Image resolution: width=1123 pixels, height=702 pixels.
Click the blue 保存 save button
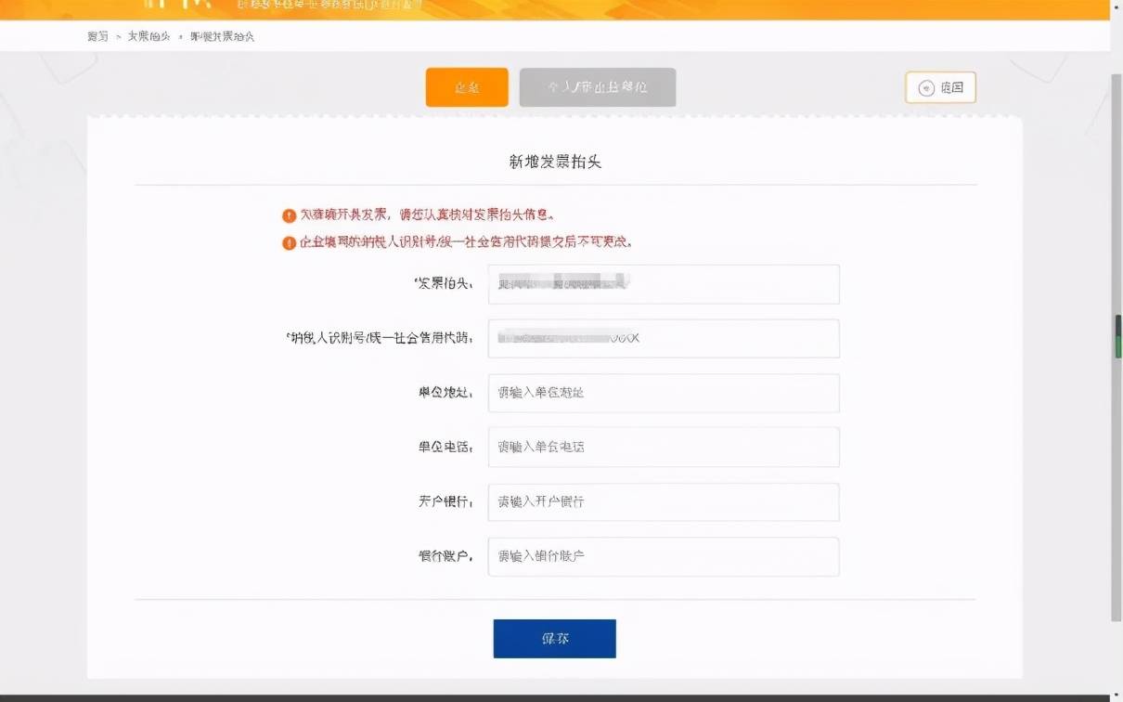[x=554, y=639]
